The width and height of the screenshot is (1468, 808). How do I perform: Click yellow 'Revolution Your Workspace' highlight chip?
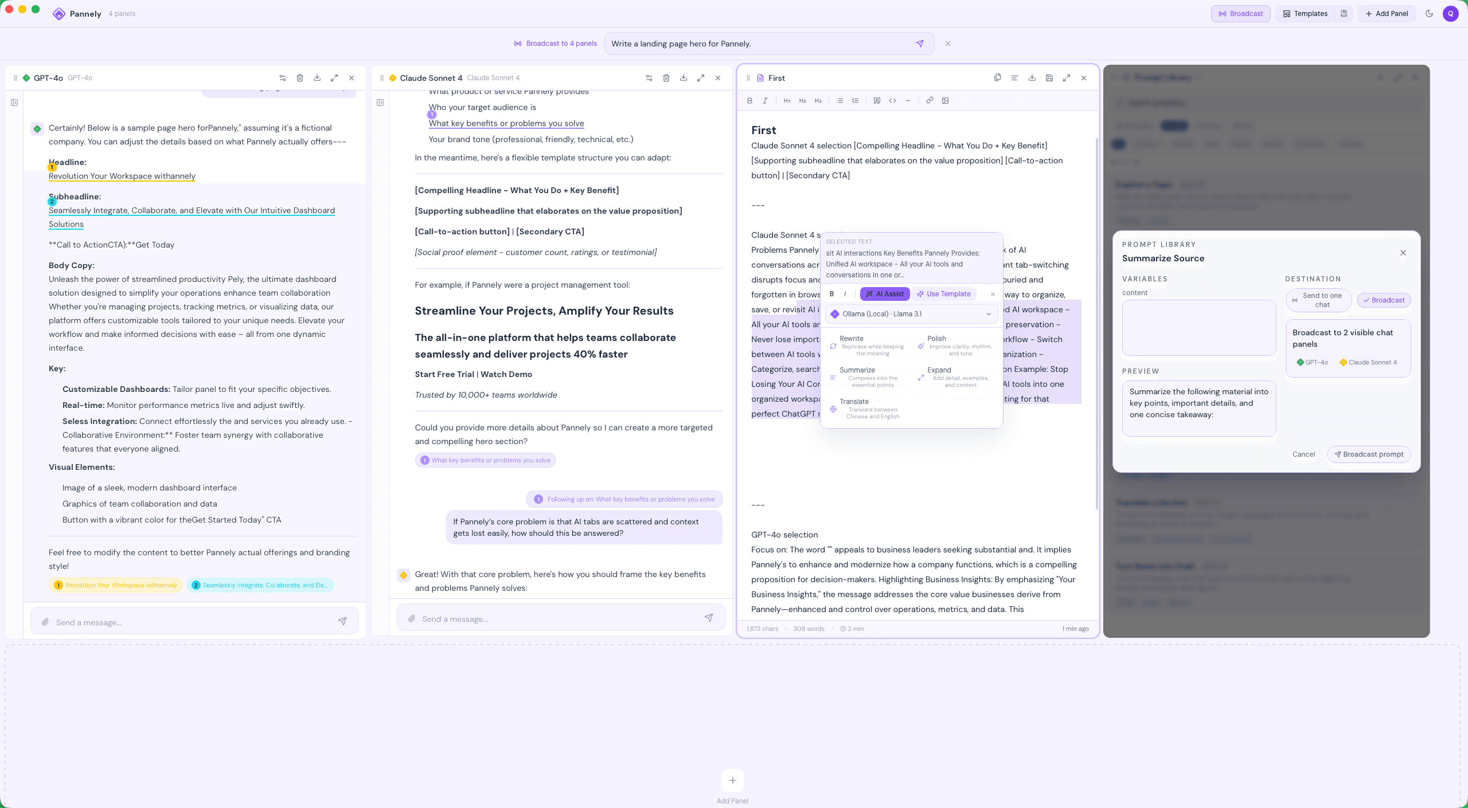point(116,585)
